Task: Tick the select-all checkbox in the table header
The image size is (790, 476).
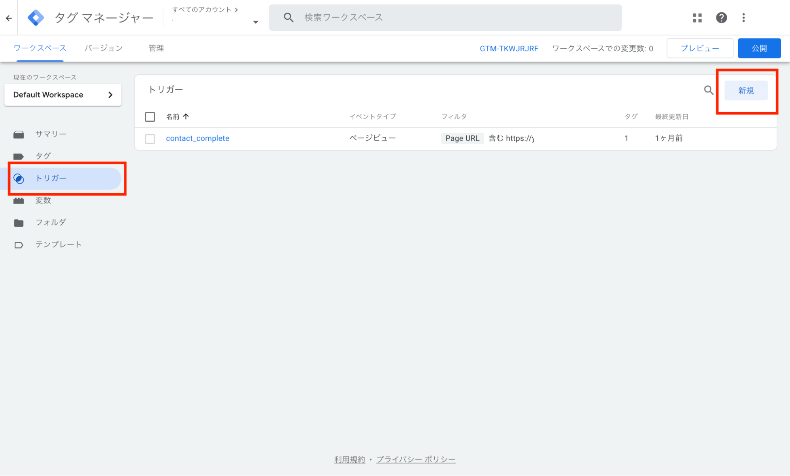Action: (150, 117)
